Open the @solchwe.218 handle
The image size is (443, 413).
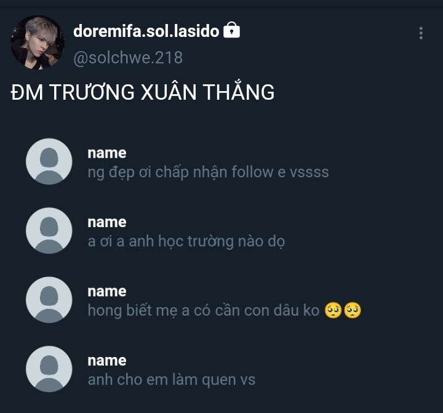pos(128,58)
